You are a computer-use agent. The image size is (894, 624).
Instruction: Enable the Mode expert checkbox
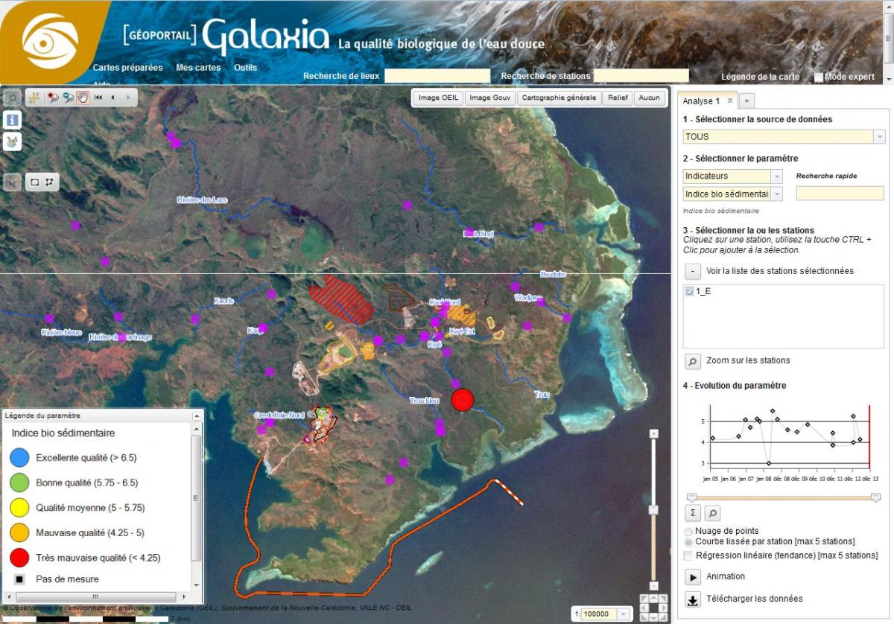point(819,77)
